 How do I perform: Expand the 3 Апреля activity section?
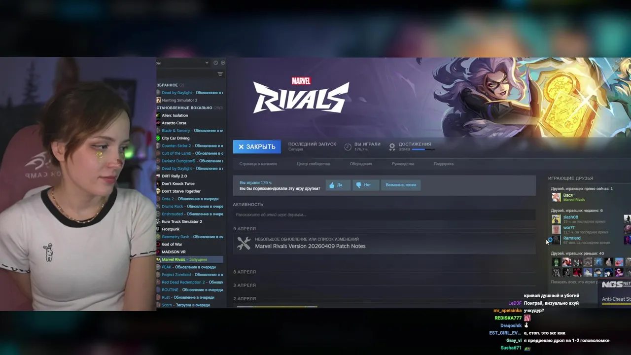245,285
